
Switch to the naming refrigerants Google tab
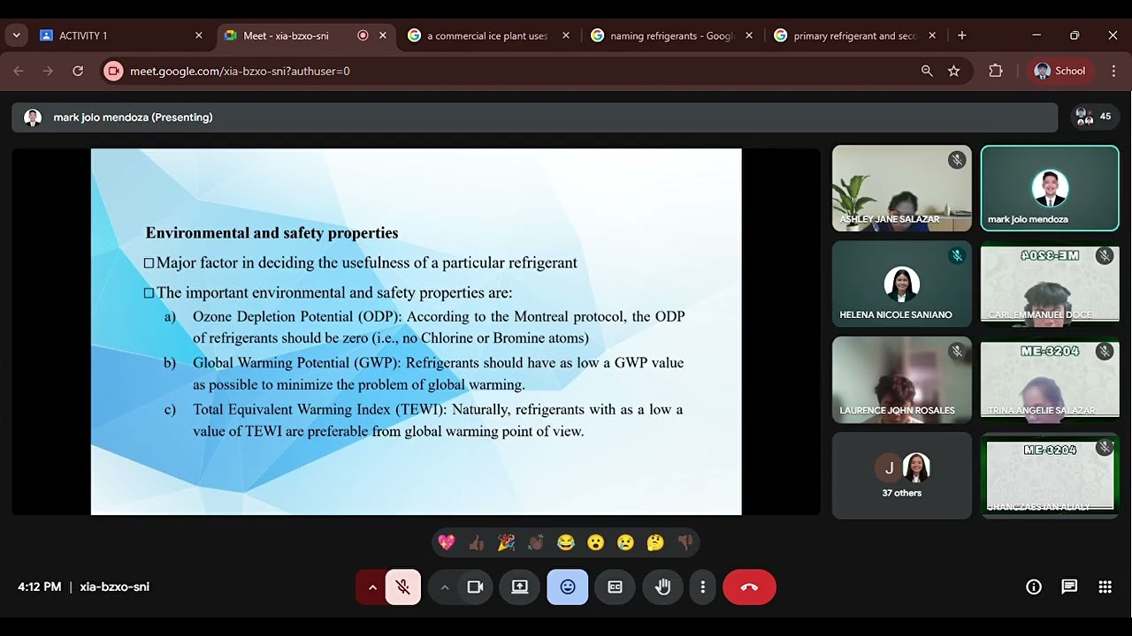coord(670,36)
